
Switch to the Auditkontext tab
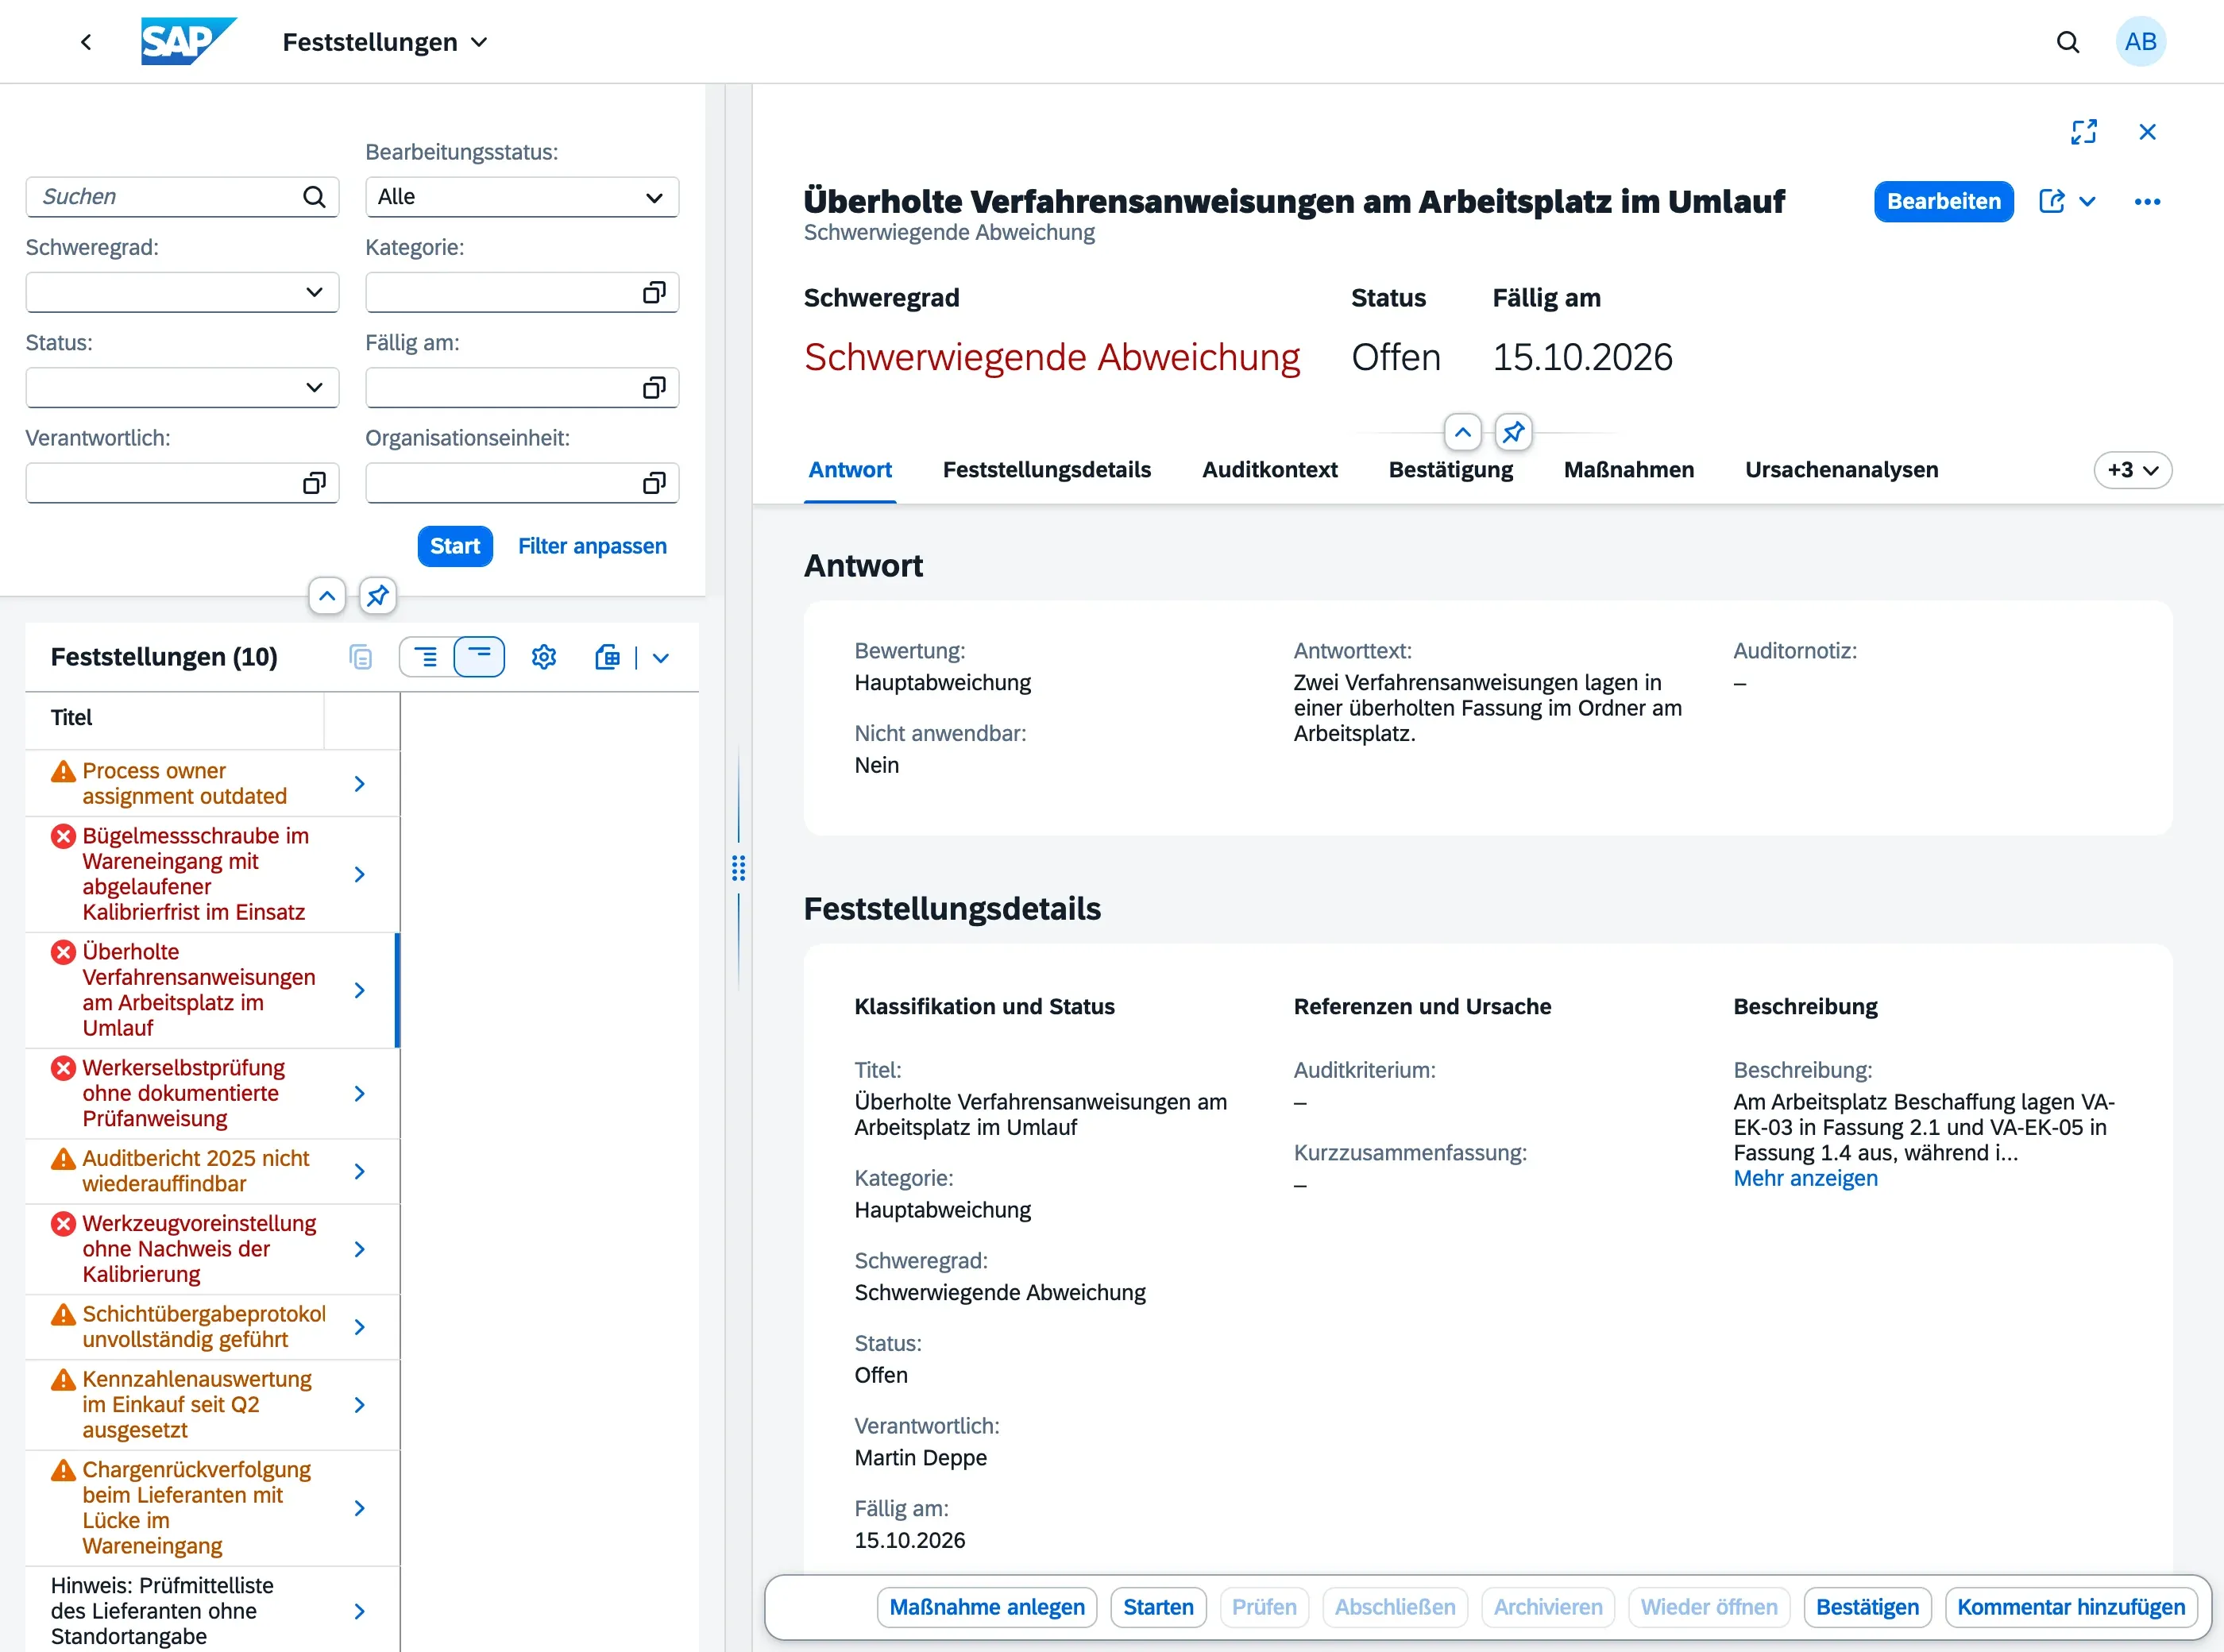pyautogui.click(x=1269, y=470)
